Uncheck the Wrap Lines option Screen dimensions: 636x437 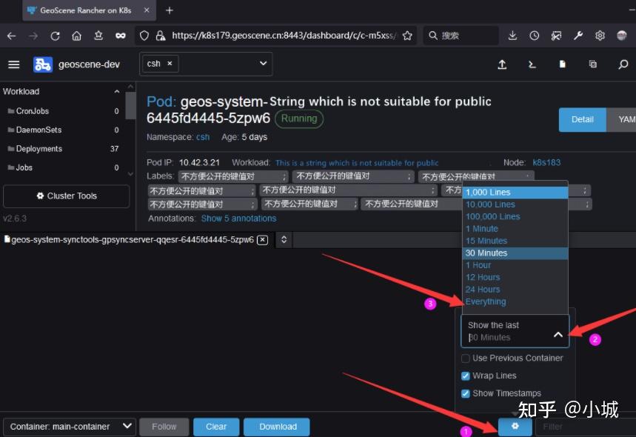click(466, 376)
